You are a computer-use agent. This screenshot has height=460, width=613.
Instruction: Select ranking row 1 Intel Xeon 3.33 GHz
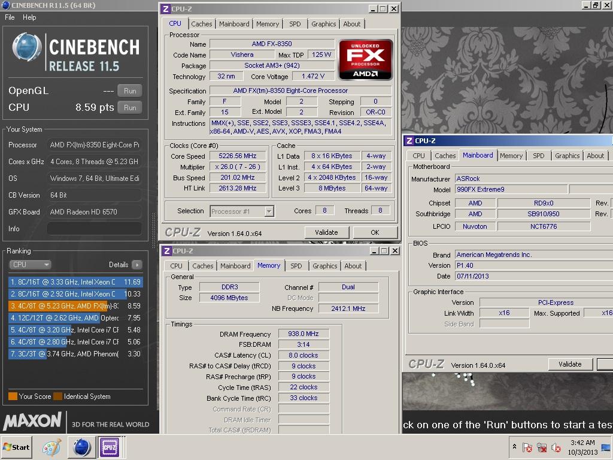coord(75,282)
